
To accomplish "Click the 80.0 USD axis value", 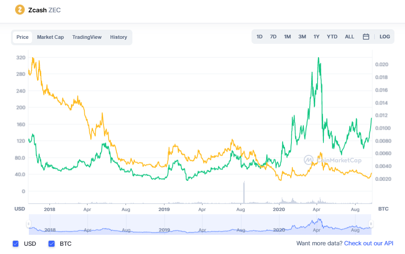I will click(20, 158).
